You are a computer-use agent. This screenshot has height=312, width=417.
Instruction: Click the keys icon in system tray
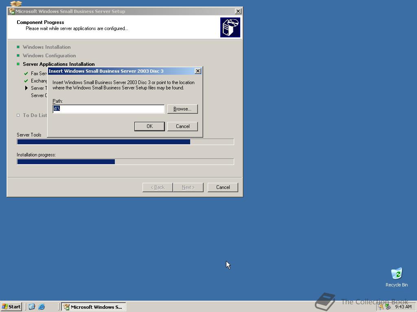coord(381,307)
